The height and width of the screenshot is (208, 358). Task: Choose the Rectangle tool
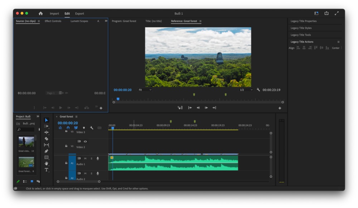tap(46, 157)
